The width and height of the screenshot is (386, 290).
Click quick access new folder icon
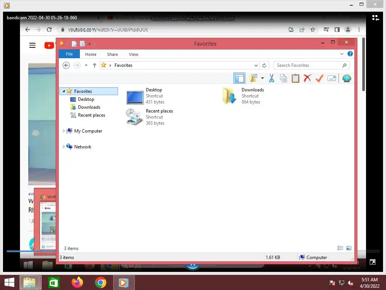pyautogui.click(x=82, y=44)
